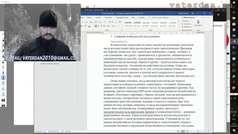Justify the paragraph text

point(104,26)
